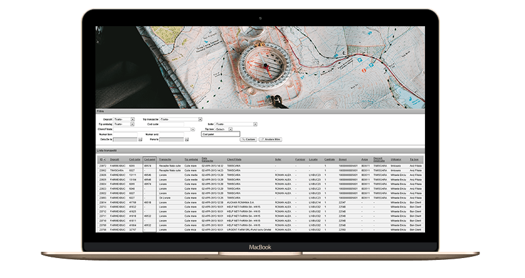Sort by the Utilizator column header
This screenshot has width=525, height=278.
(x=396, y=160)
